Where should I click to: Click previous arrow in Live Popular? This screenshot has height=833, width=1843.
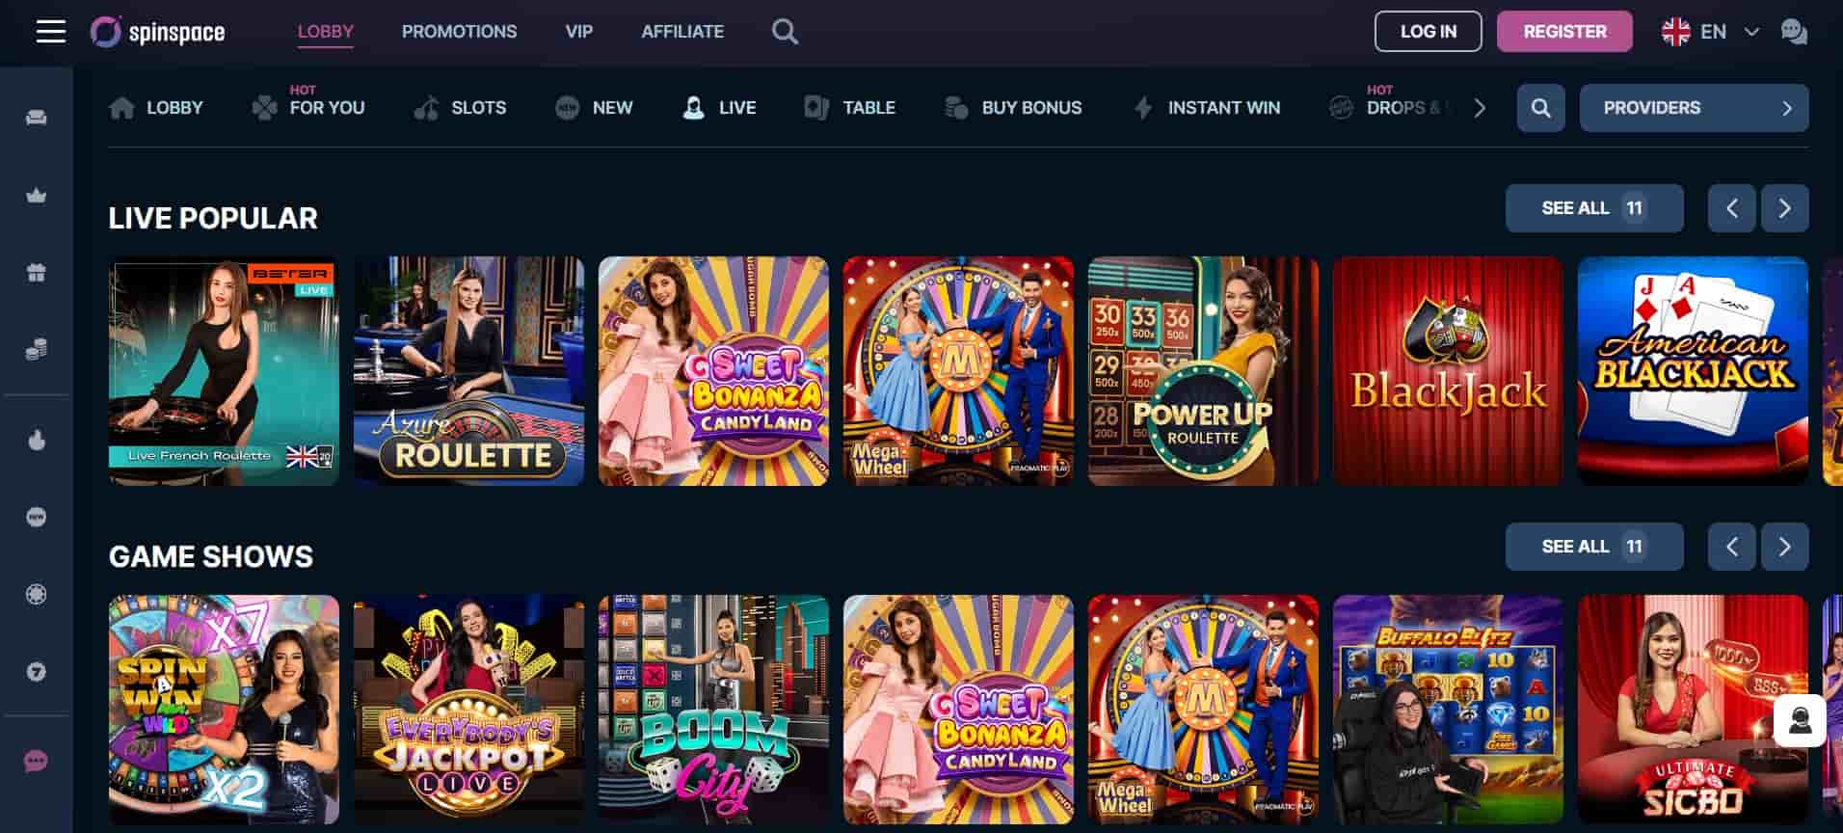(1731, 208)
